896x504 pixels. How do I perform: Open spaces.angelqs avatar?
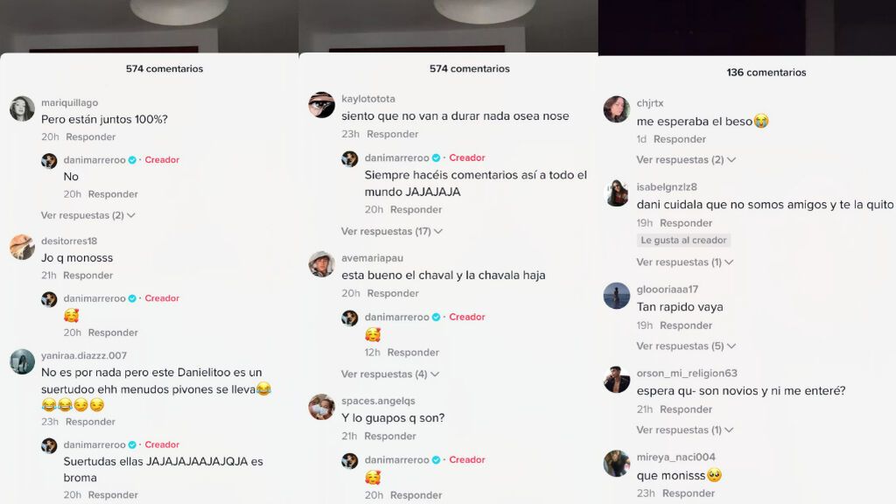pos(322,407)
